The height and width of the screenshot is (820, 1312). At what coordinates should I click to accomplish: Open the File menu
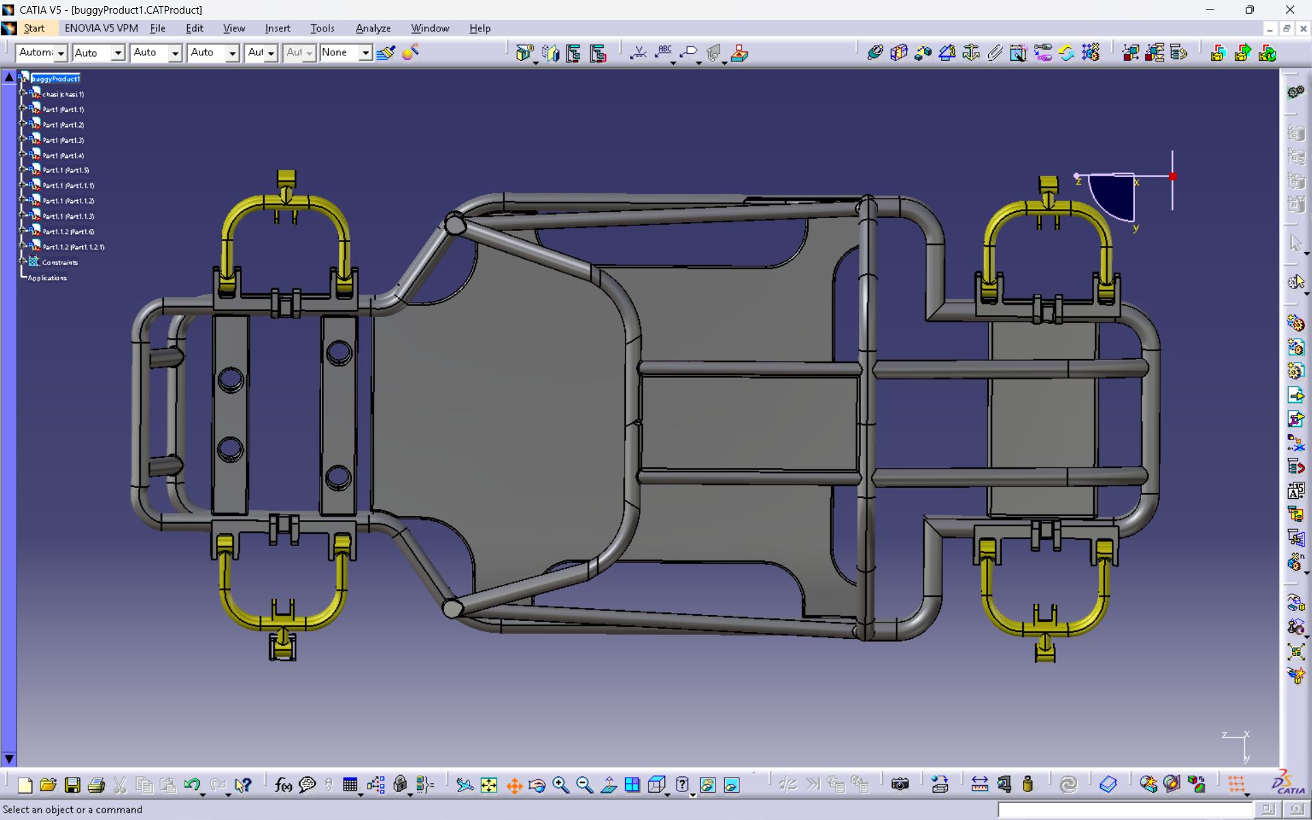[158, 28]
